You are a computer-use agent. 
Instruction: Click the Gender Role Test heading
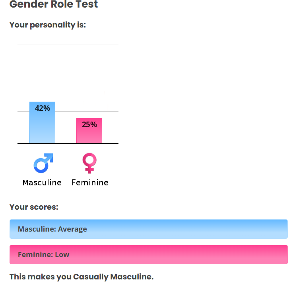[x=54, y=5]
